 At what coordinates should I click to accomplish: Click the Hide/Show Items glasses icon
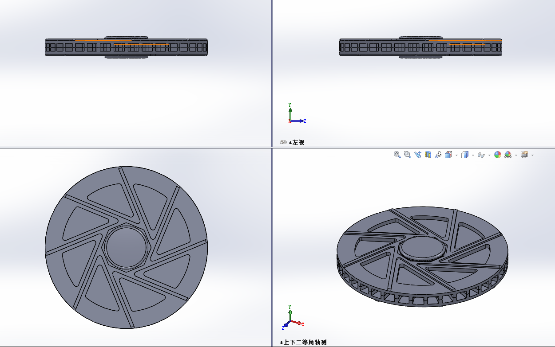pyautogui.click(x=481, y=155)
